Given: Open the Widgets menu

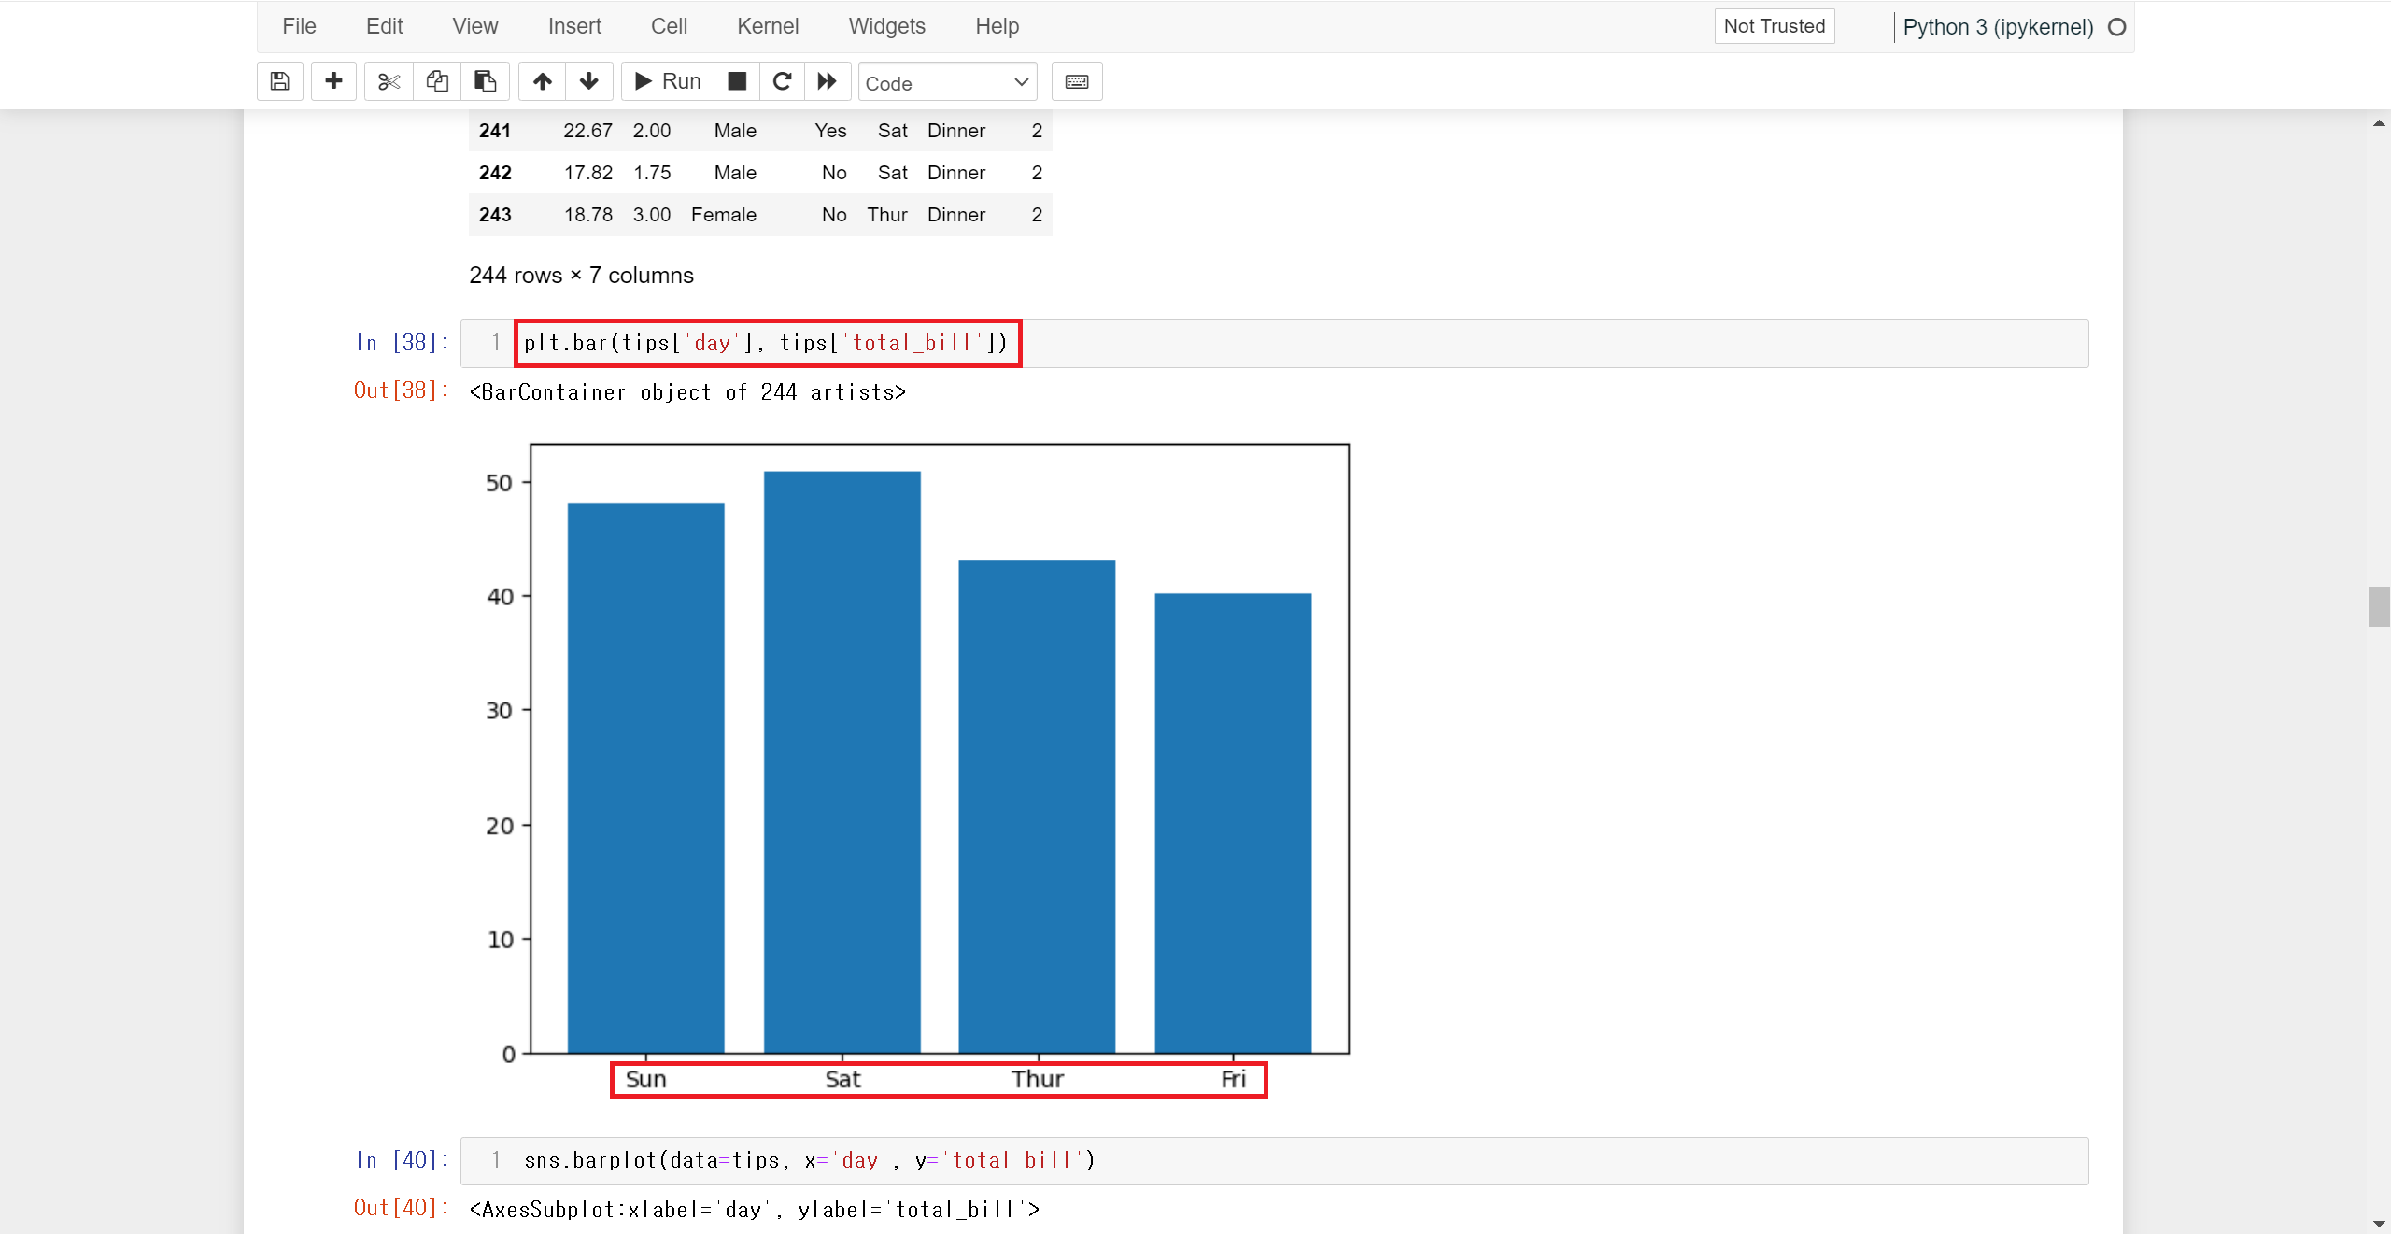Looking at the screenshot, I should pyautogui.click(x=886, y=26).
